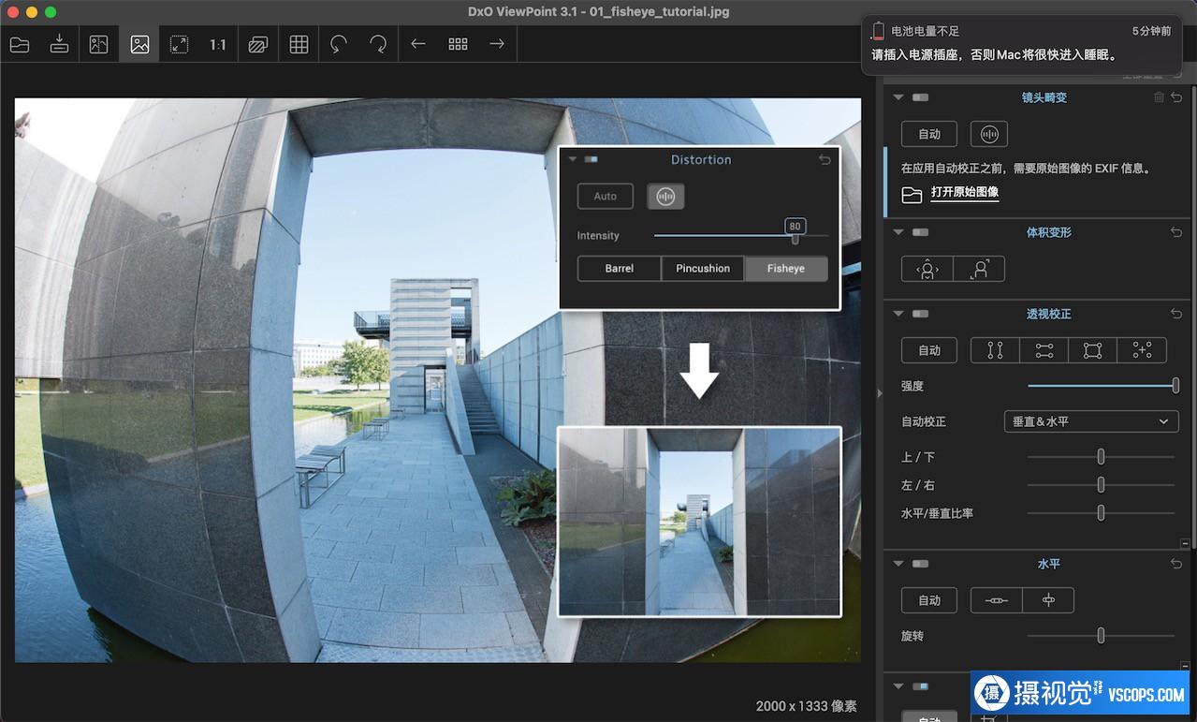Click the open file folder icon in toolbar
Screen dimensions: 1197x722
pos(20,44)
